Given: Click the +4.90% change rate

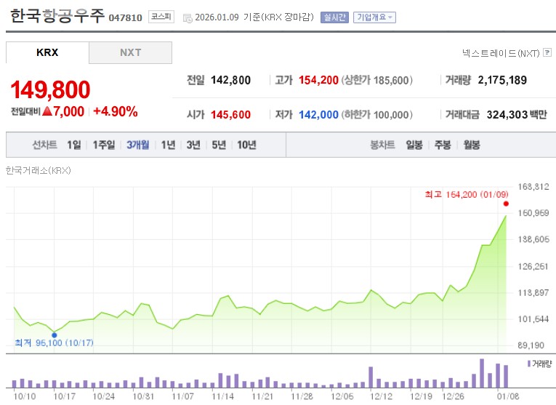Looking at the screenshot, I should point(116,112).
